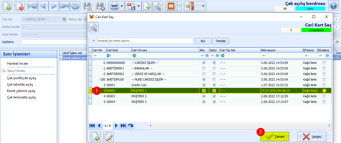Go to previous record in main toolbar
This screenshot has width=341, height=143.
coord(43,6)
